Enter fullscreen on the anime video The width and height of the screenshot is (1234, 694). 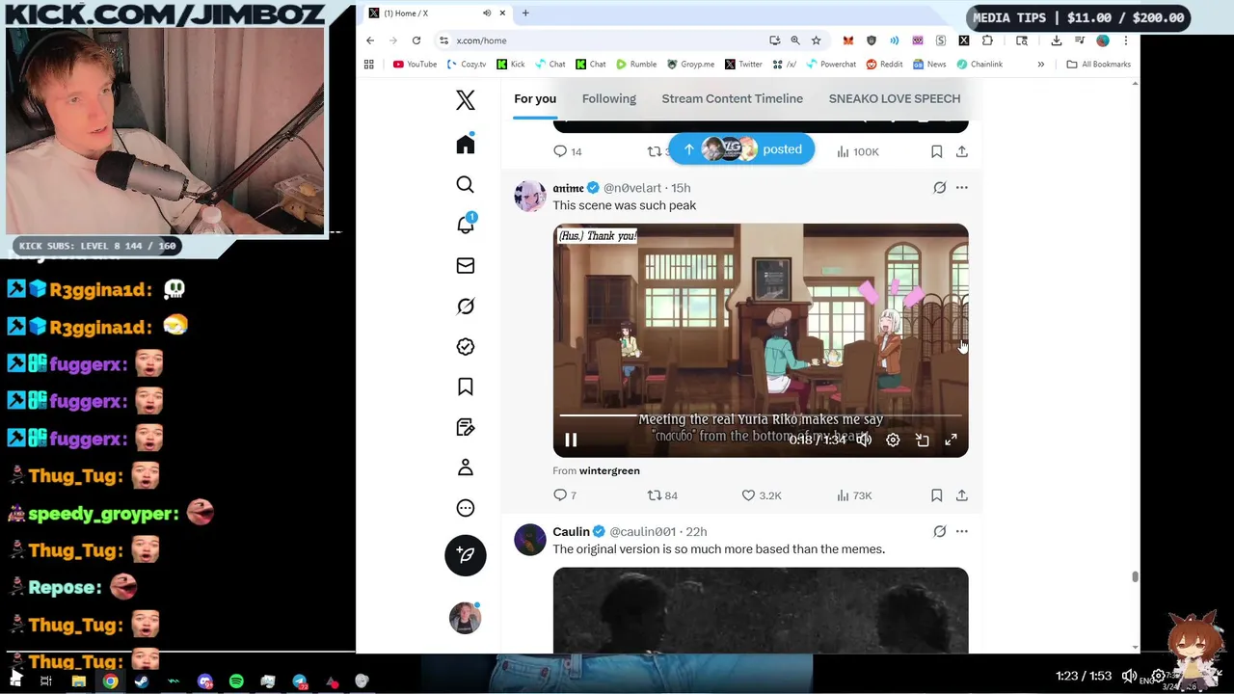(x=951, y=440)
